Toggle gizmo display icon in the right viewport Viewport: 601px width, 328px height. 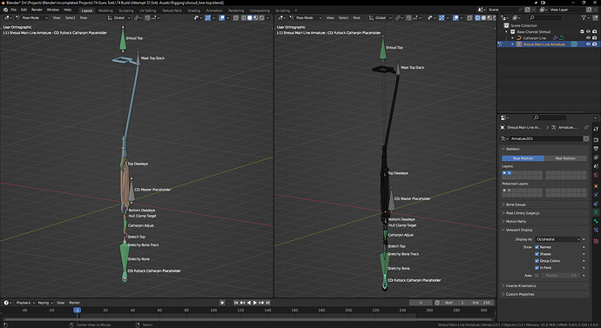[x=442, y=17]
